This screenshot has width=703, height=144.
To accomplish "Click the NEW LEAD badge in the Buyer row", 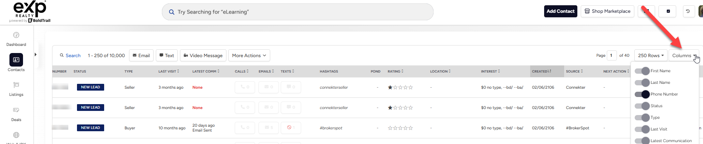I will click(91, 128).
